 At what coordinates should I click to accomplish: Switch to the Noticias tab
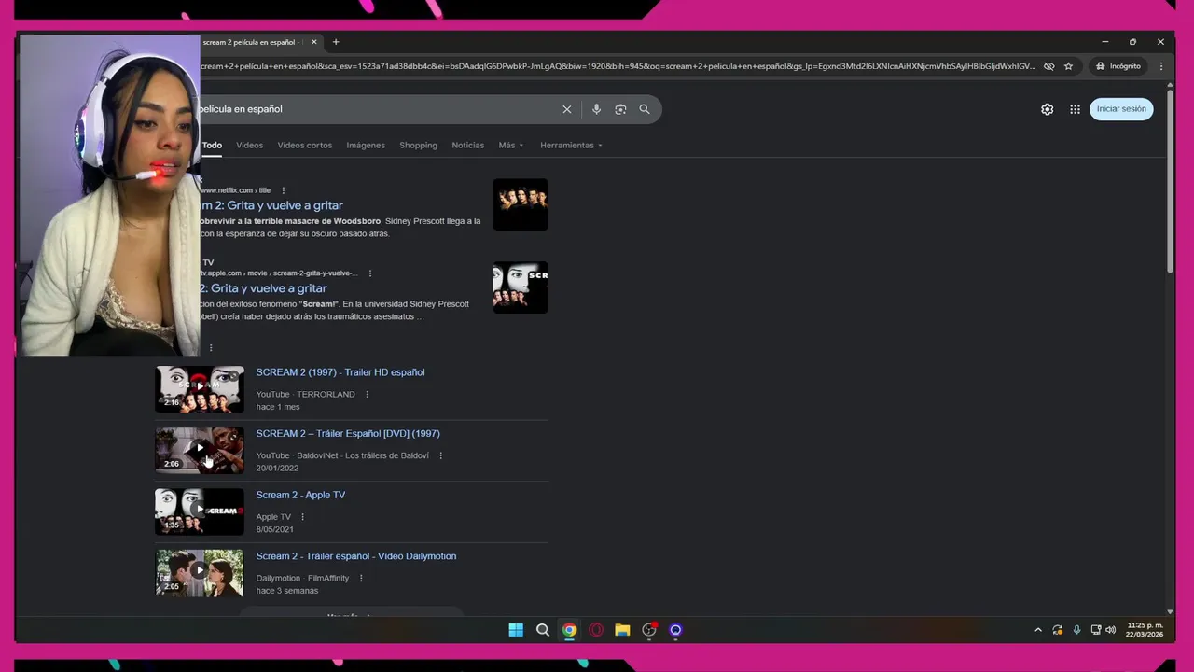[x=468, y=146]
